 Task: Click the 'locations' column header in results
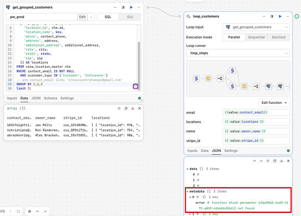[101, 118]
